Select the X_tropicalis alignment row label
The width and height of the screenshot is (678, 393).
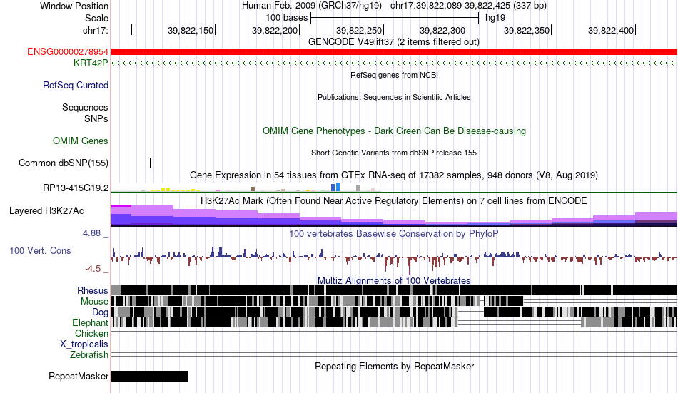click(84, 344)
